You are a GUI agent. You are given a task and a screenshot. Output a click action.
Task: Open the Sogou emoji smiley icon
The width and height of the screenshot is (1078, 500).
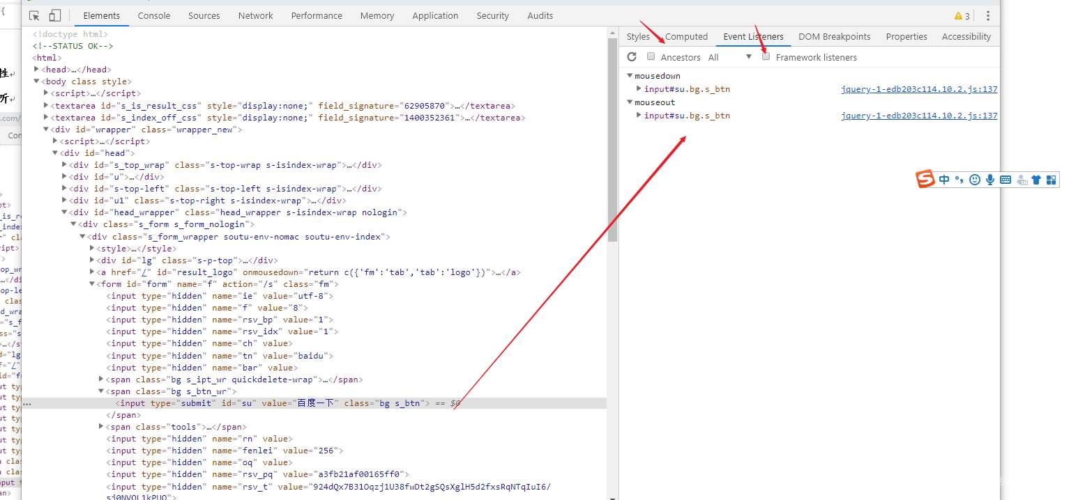pyautogui.click(x=975, y=180)
